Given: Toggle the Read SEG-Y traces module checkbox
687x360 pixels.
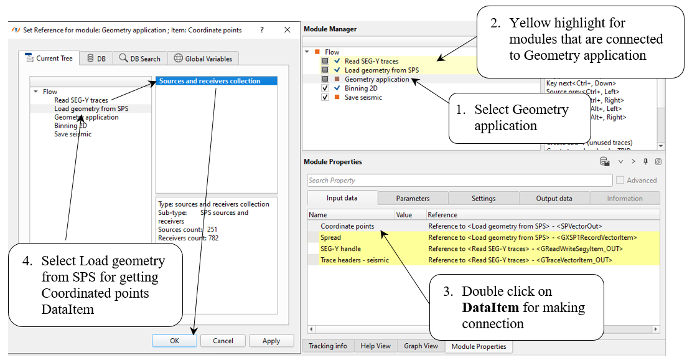Looking at the screenshot, I should 325,62.
